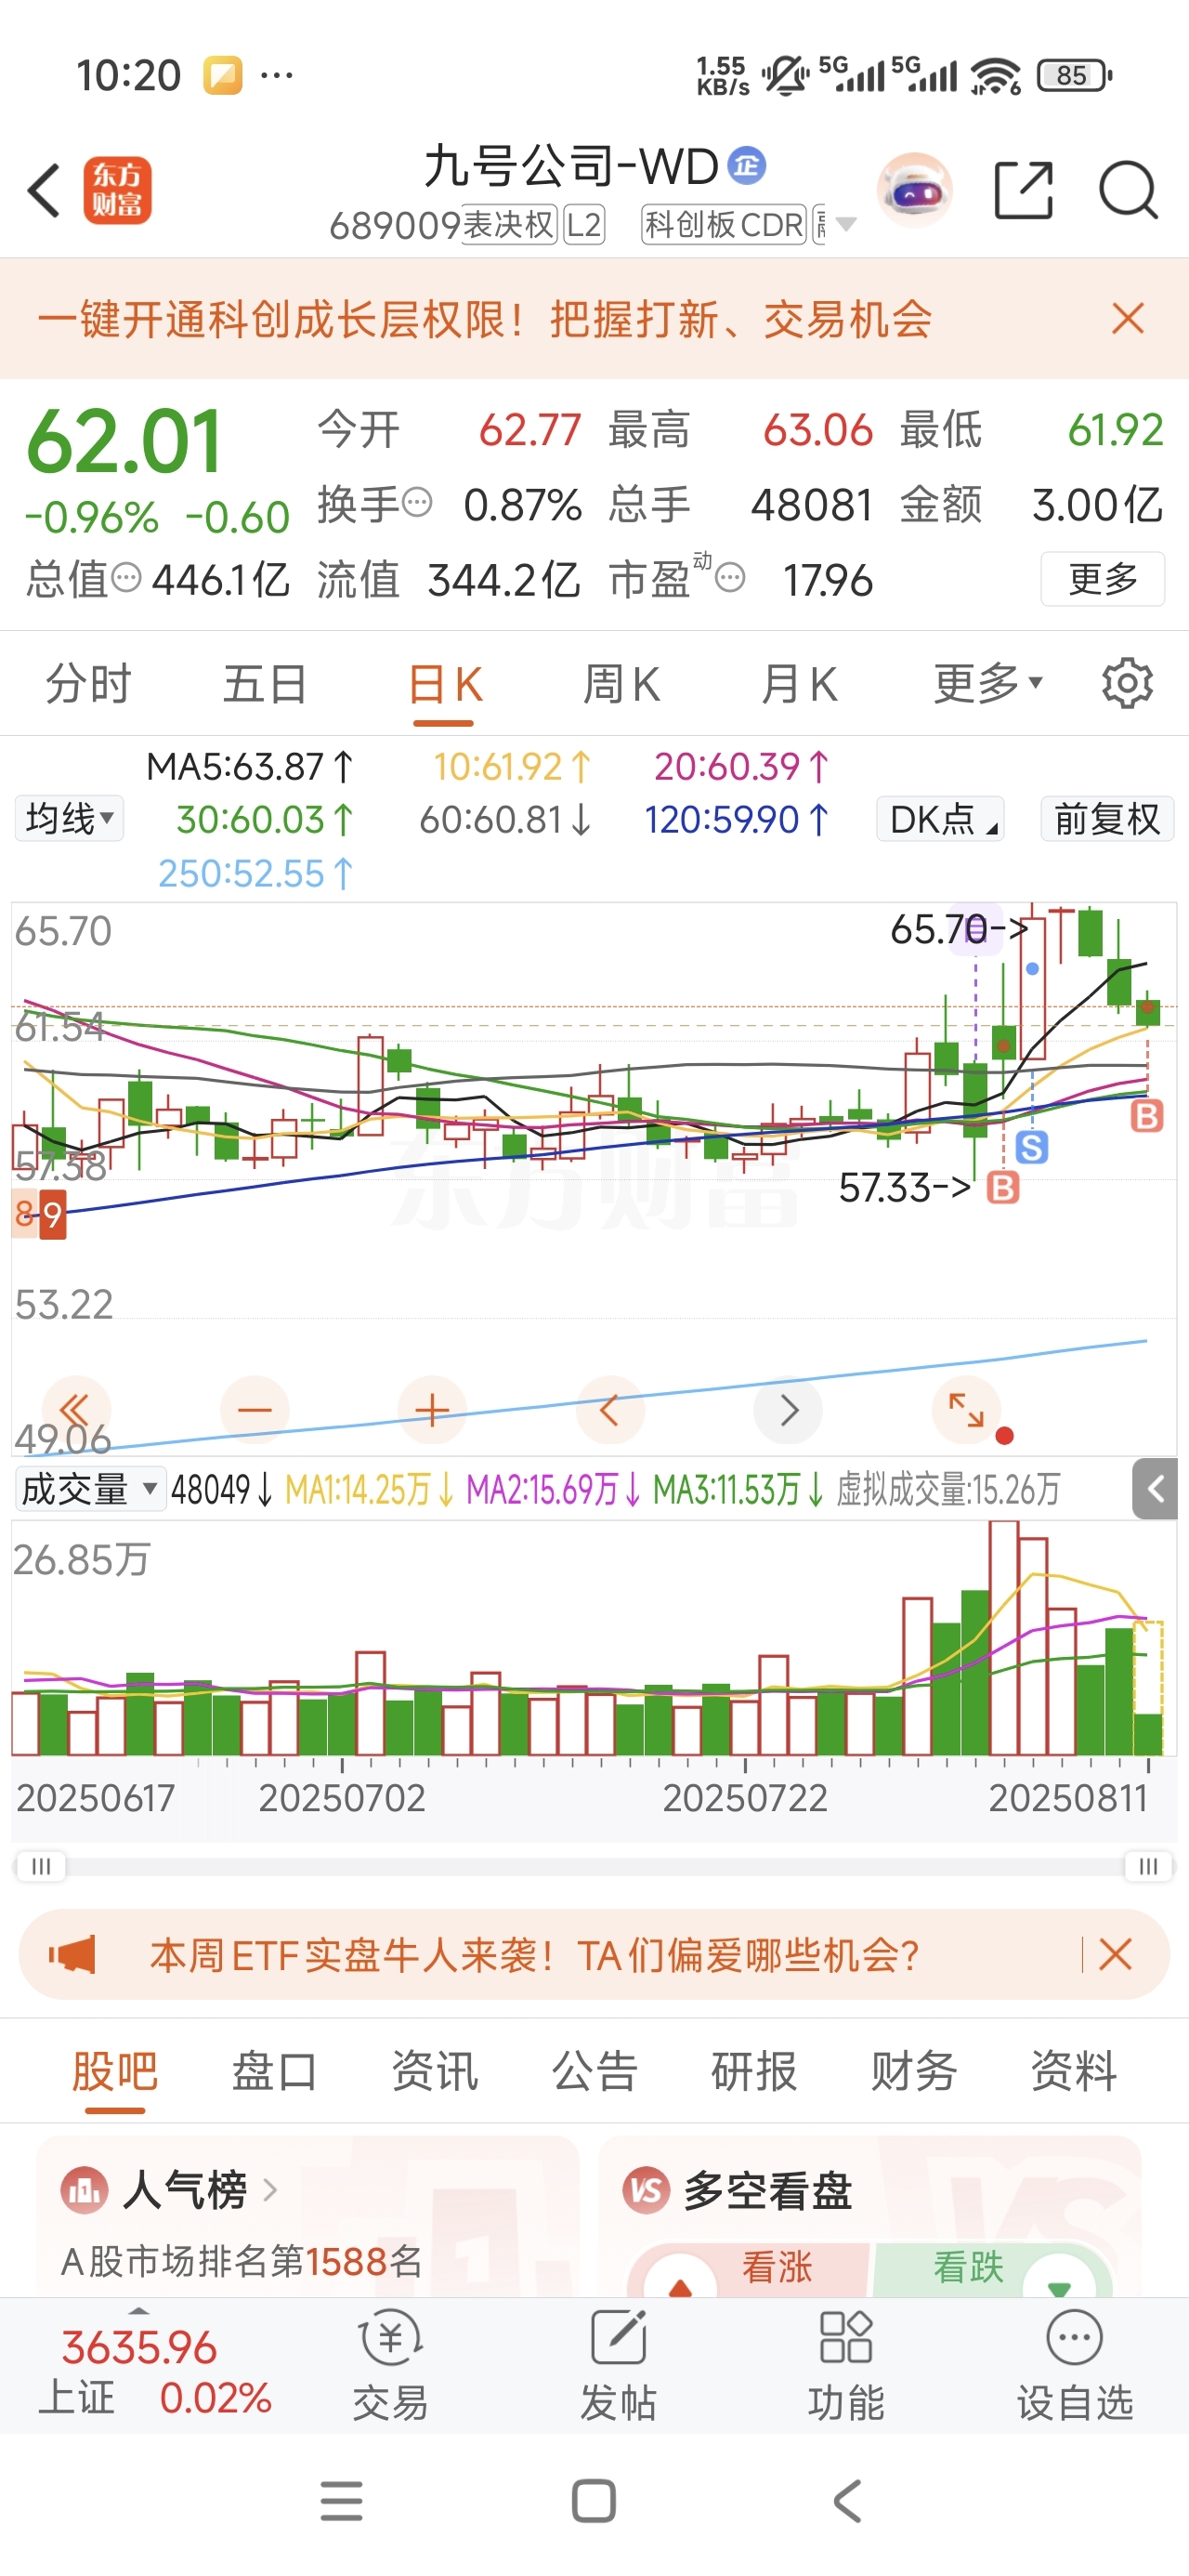Screen dimensions: 1189x2576
Task: Tap the B marker near 57.33 low
Action: pyautogui.click(x=1003, y=1187)
